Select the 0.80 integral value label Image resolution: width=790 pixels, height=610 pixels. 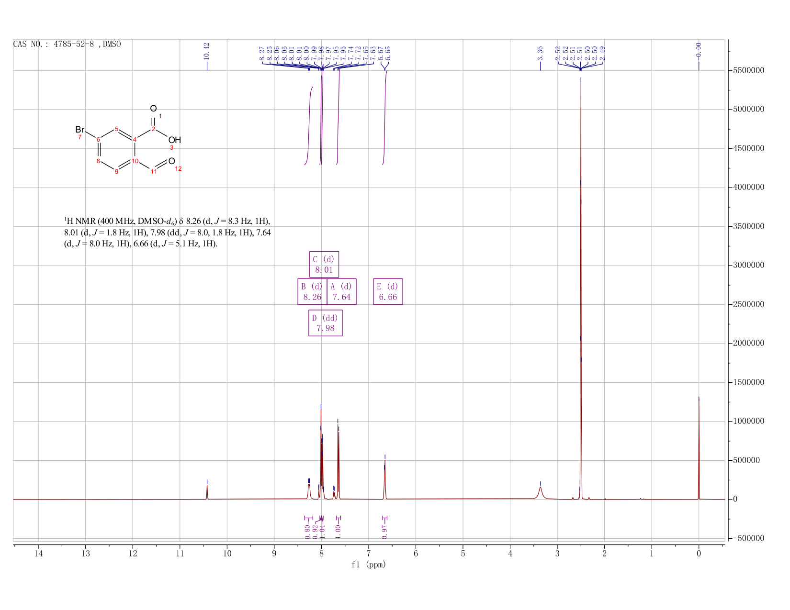click(x=307, y=531)
